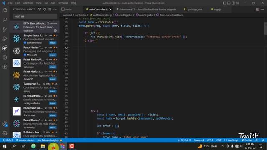This screenshot has height=150, width=267.
Task: Install Simple React Snippets extension
Action: coord(53,43)
